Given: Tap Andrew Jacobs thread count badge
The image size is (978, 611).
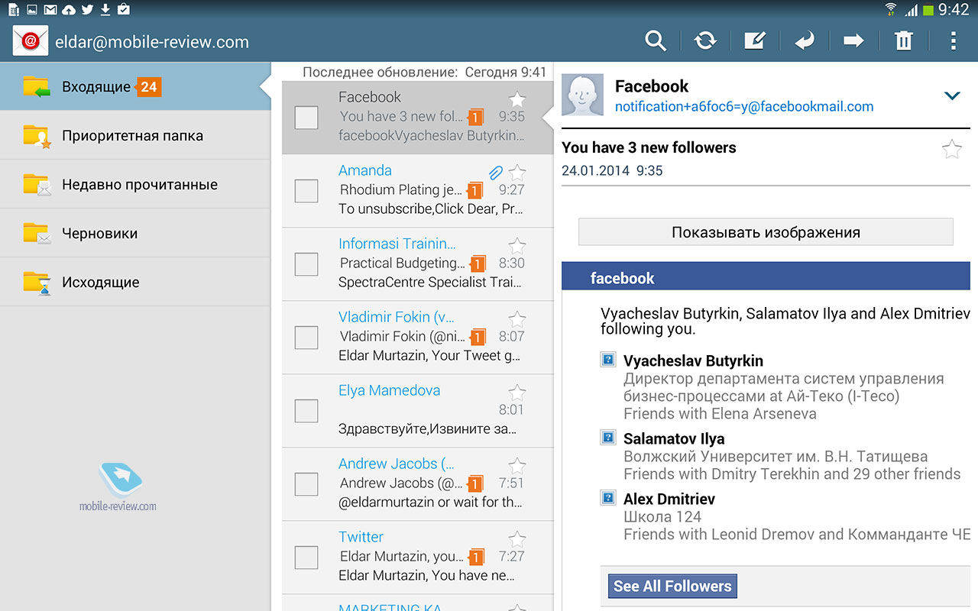Looking at the screenshot, I should pyautogui.click(x=475, y=483).
